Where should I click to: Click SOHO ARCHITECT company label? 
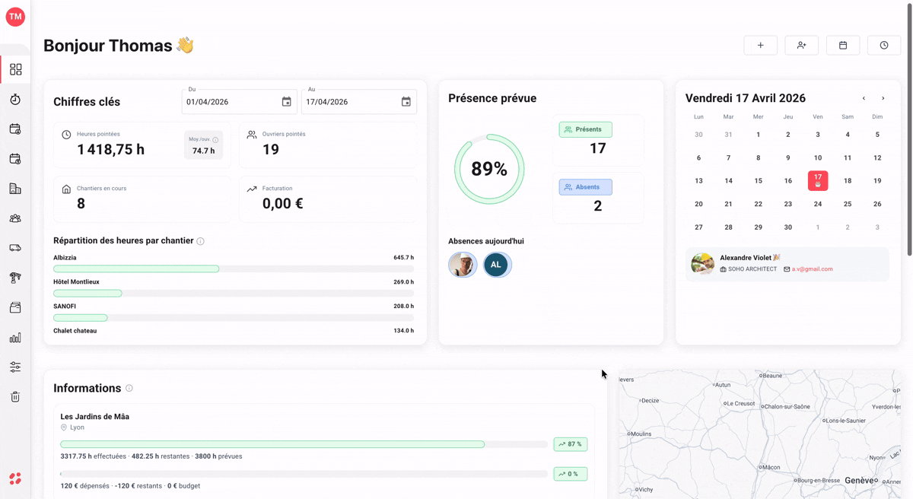tap(752, 269)
